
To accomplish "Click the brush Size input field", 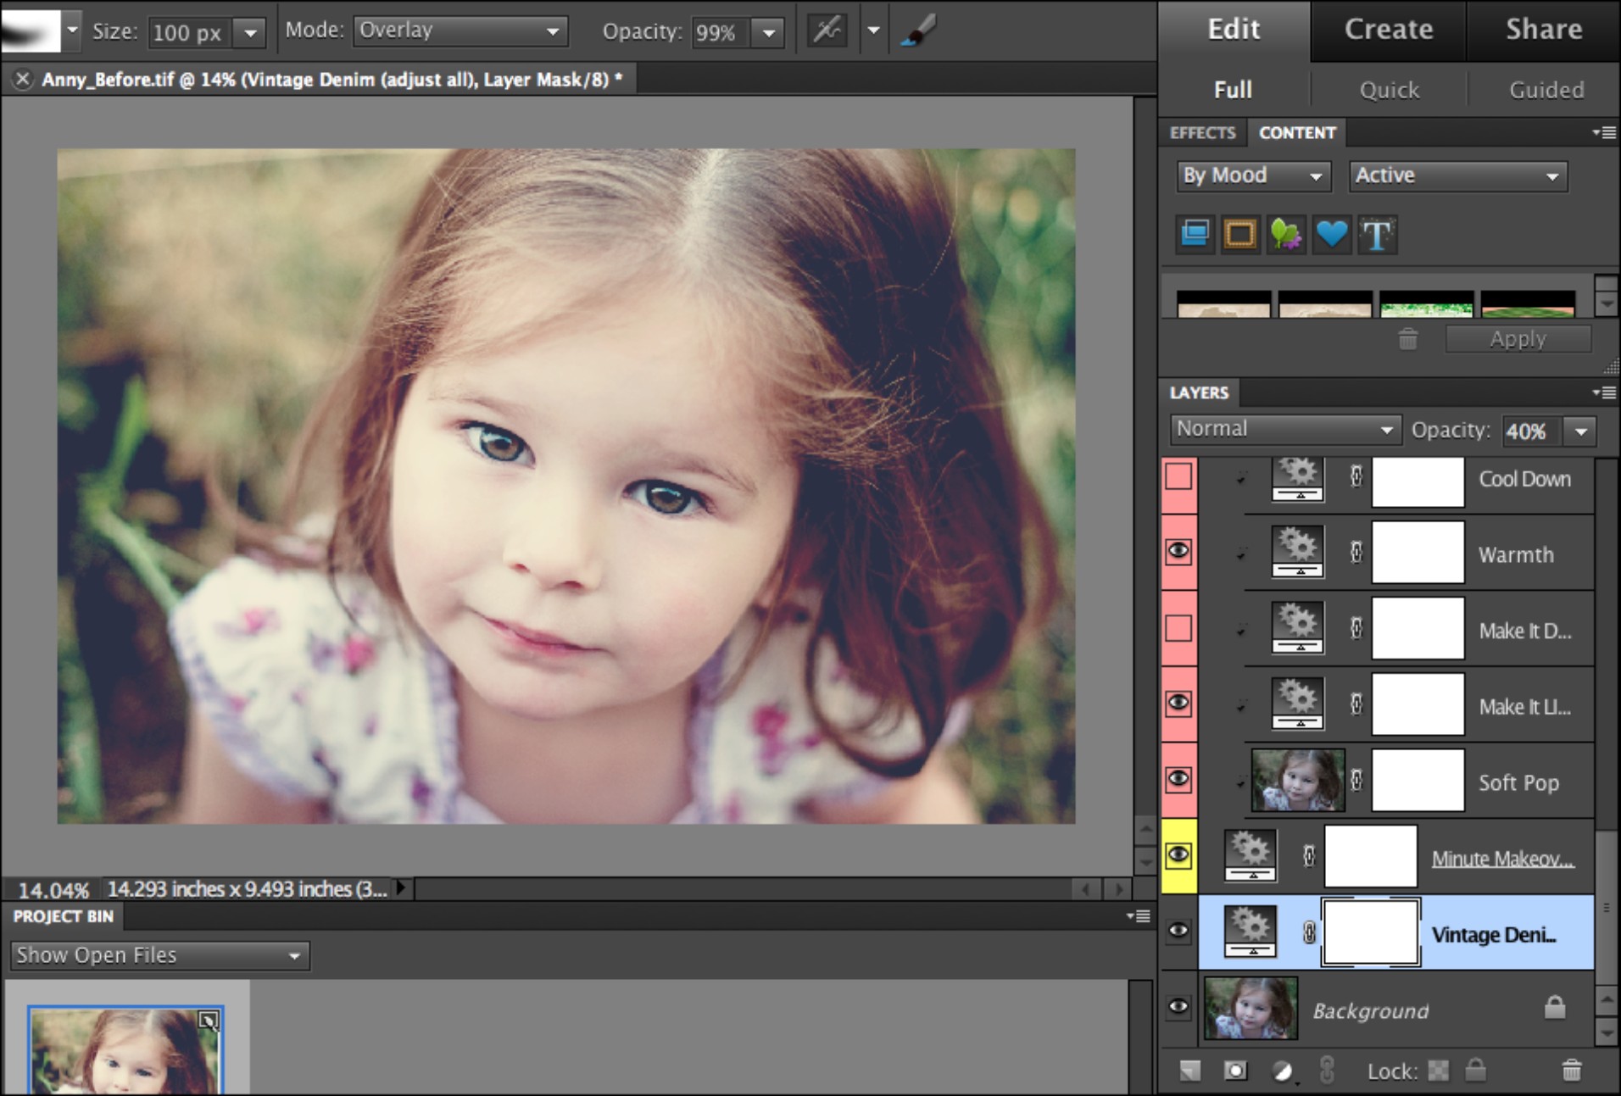I will pyautogui.click(x=189, y=32).
